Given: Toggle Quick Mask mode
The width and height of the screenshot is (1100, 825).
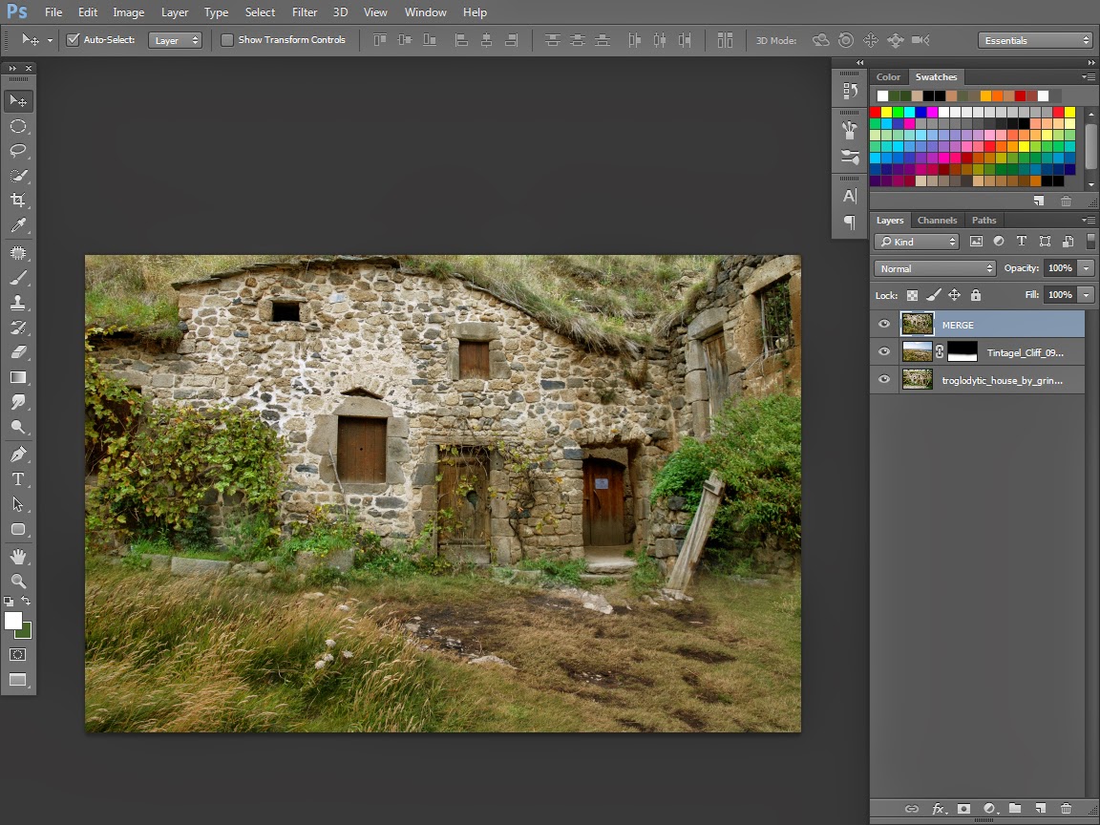Looking at the screenshot, I should (x=18, y=654).
